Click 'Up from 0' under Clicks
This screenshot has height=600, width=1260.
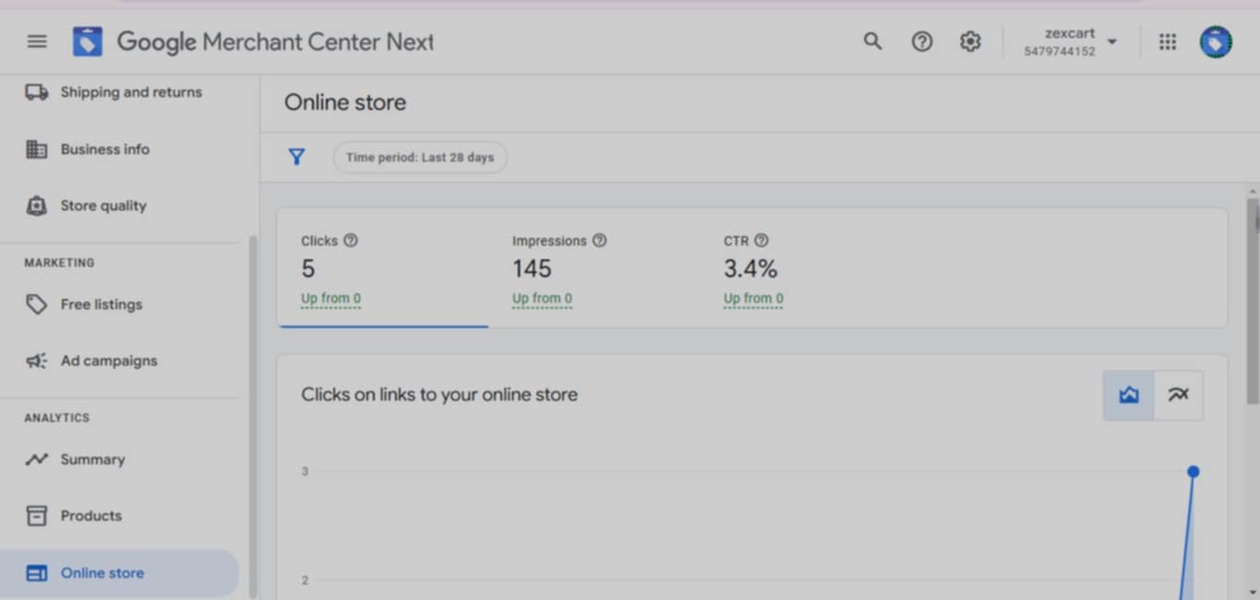pyautogui.click(x=330, y=299)
